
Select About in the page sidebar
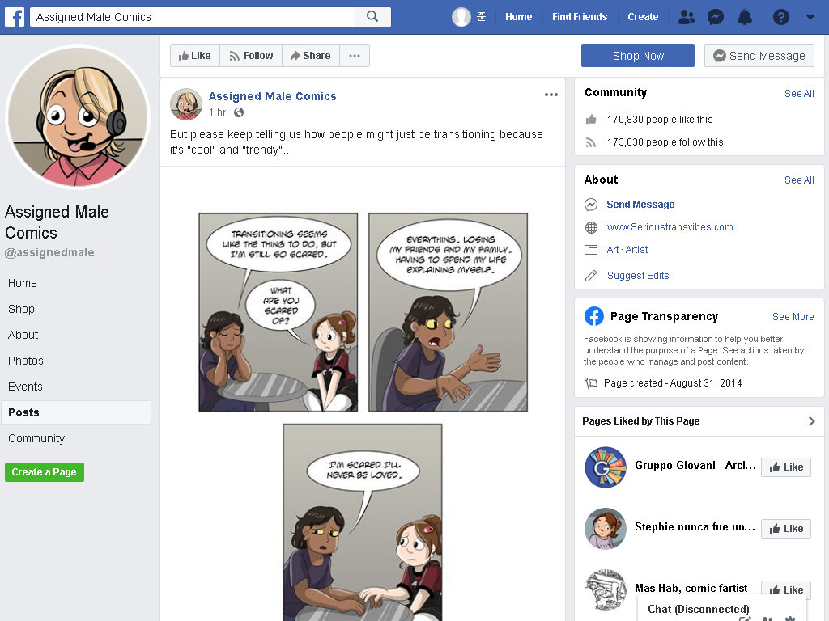23,335
